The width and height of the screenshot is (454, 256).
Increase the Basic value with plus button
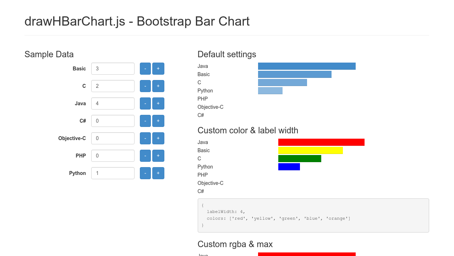(158, 69)
